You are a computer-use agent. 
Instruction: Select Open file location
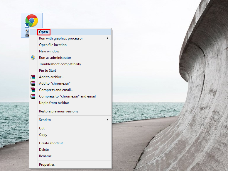(x=53, y=45)
